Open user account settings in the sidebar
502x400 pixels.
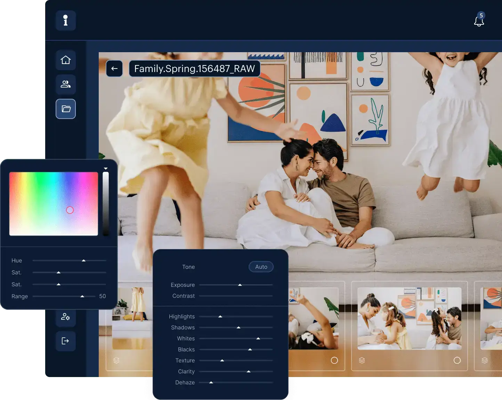(66, 317)
